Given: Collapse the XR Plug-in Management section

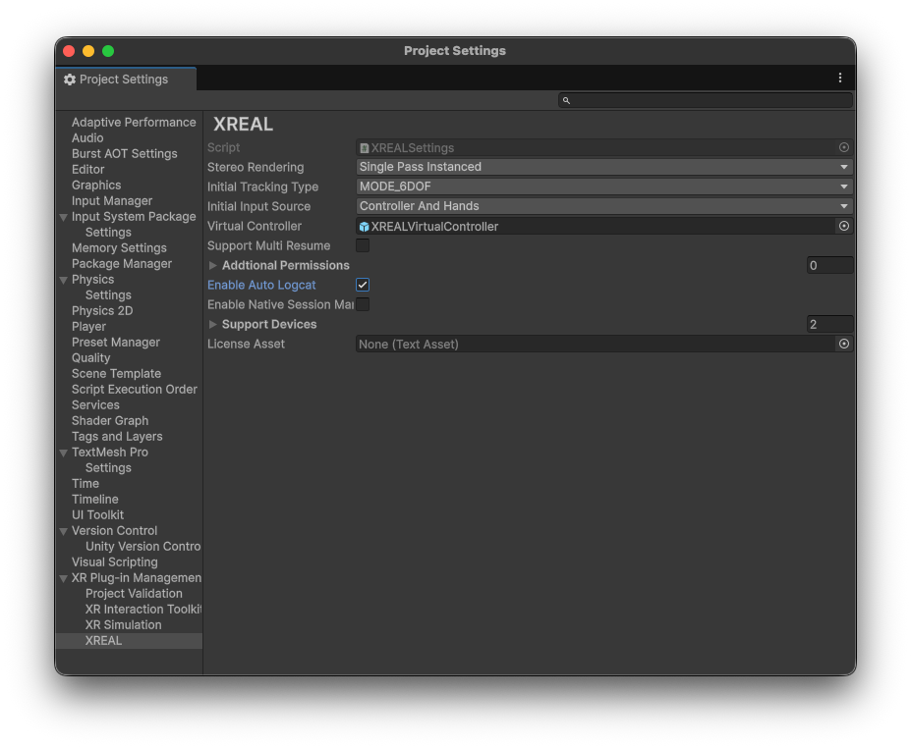Looking at the screenshot, I should point(64,578).
